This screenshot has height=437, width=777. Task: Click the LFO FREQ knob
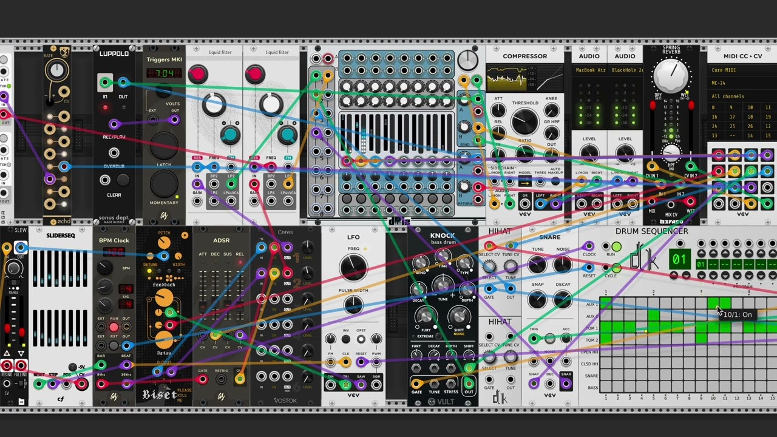click(x=353, y=267)
